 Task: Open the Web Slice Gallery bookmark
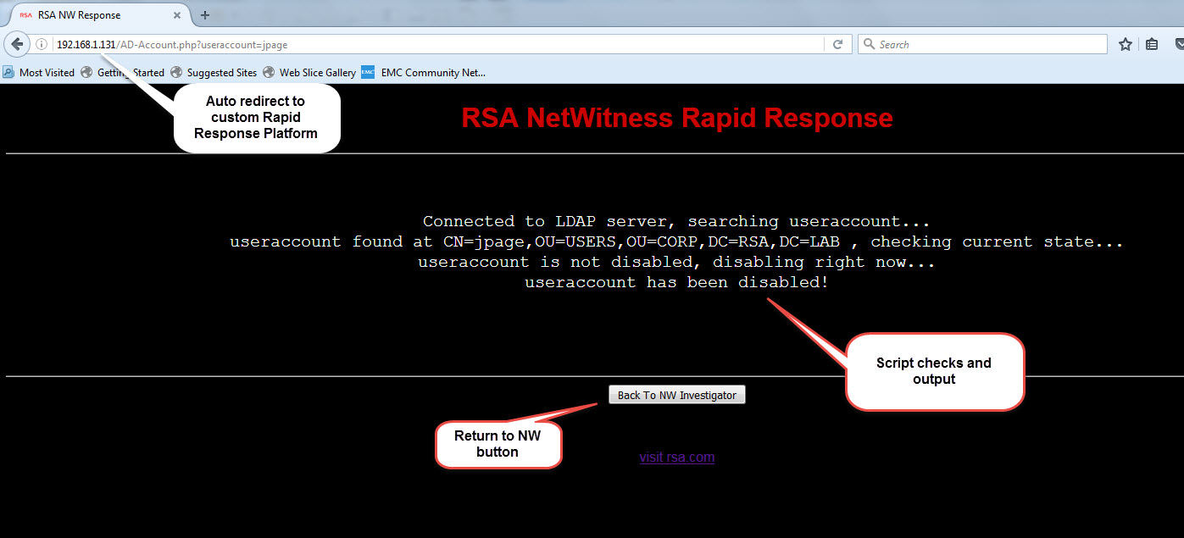tap(309, 73)
